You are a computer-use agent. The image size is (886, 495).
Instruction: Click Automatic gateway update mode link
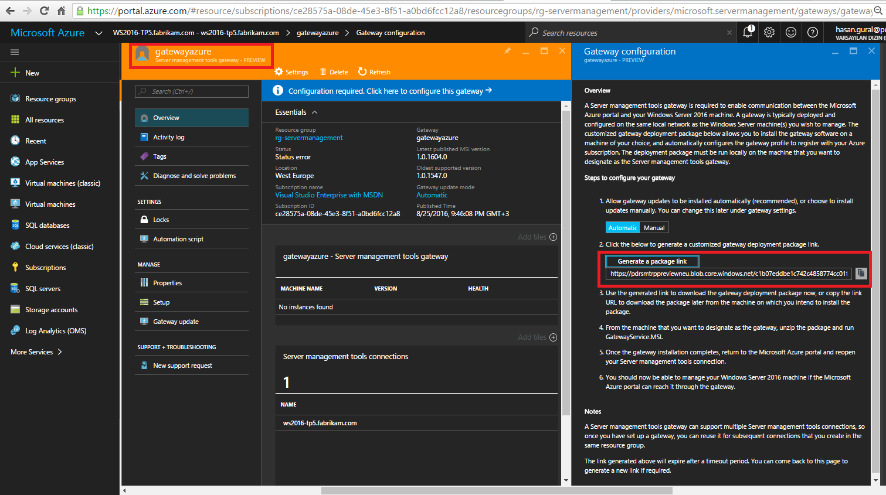[x=432, y=195]
